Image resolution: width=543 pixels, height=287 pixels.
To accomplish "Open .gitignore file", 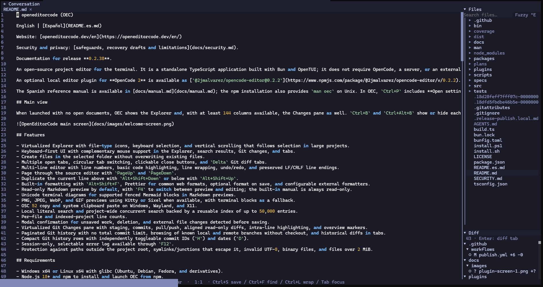I will tap(486, 113).
